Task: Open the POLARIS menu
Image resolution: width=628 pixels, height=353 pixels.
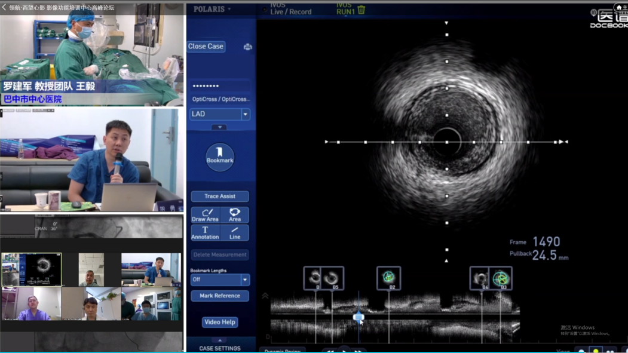Action: point(212,9)
